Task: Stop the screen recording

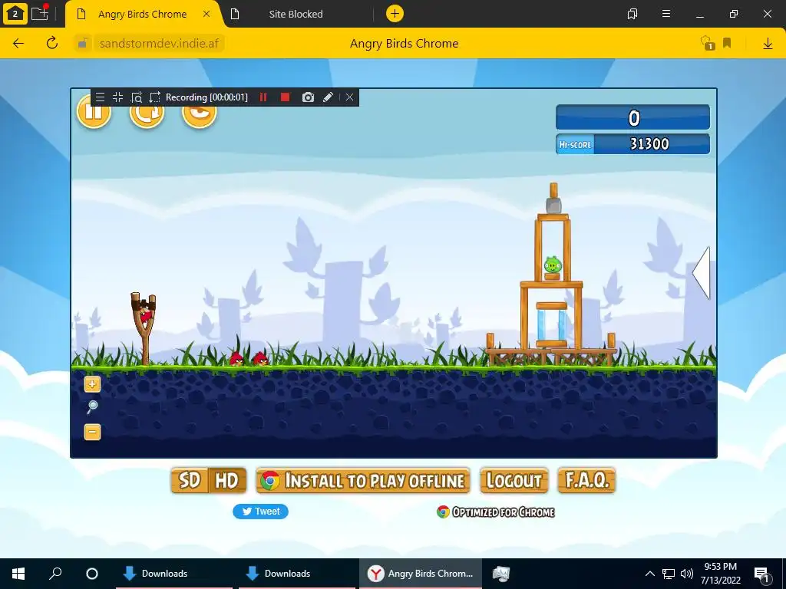Action: point(286,97)
